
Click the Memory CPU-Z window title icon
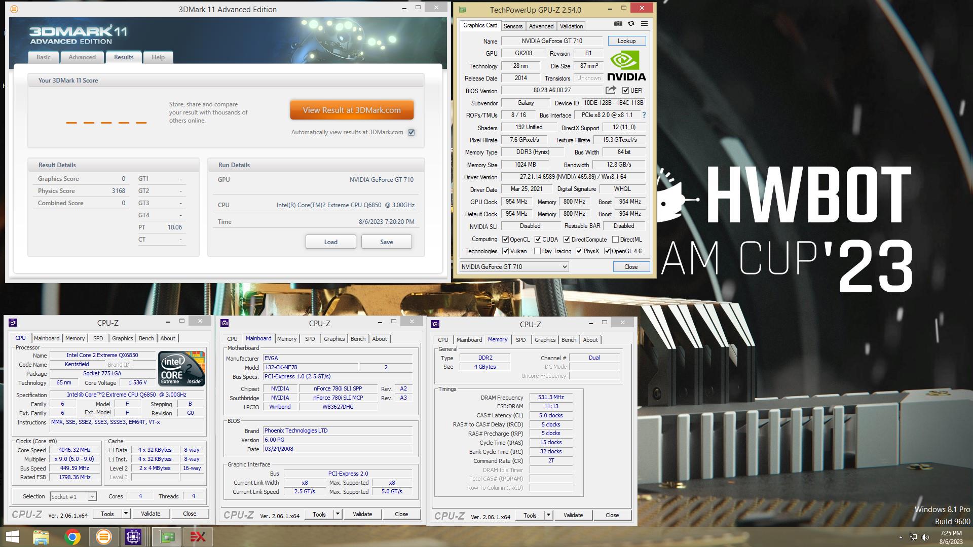pyautogui.click(x=436, y=324)
